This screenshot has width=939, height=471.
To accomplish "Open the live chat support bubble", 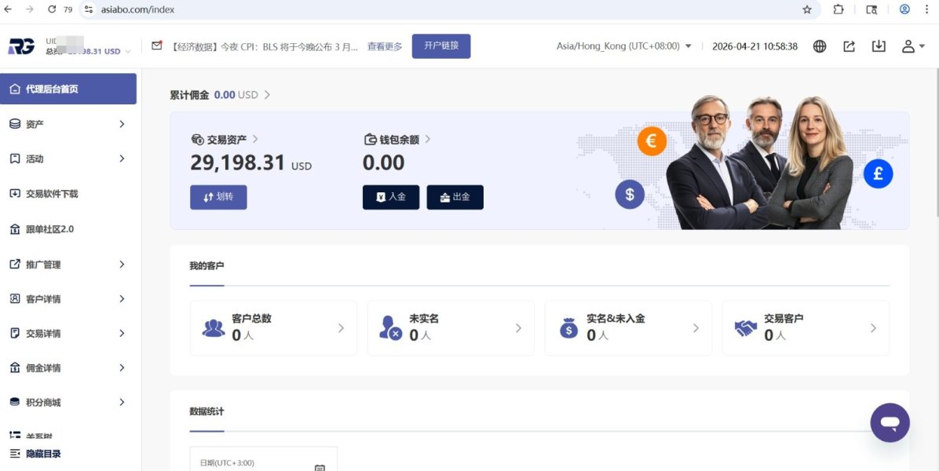I will point(890,422).
